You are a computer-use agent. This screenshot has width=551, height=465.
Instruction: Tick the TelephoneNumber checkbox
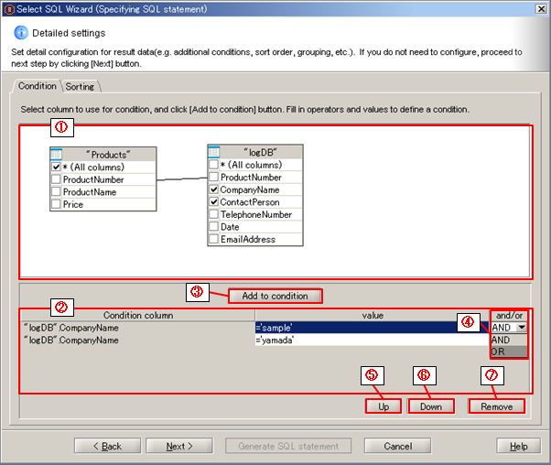click(x=214, y=214)
